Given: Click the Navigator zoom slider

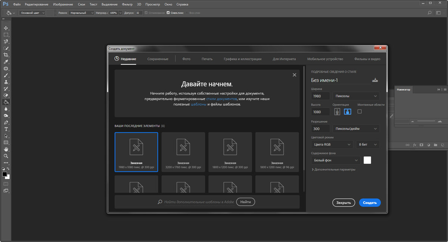Looking at the screenshot, I should click(426, 121).
